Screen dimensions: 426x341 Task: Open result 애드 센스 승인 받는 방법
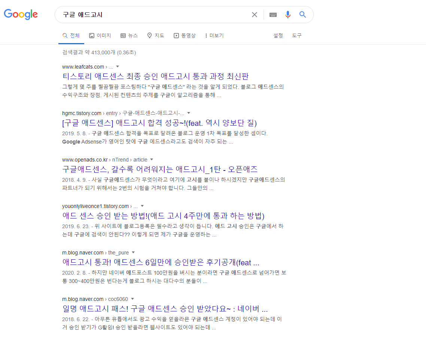(163, 216)
